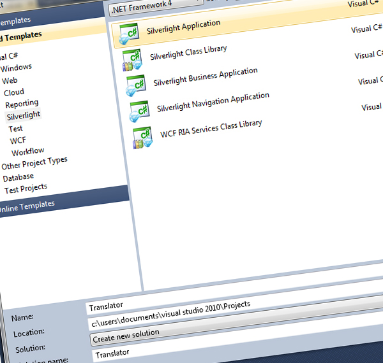
Task: Open the Installed Templates section
Action: 21,38
